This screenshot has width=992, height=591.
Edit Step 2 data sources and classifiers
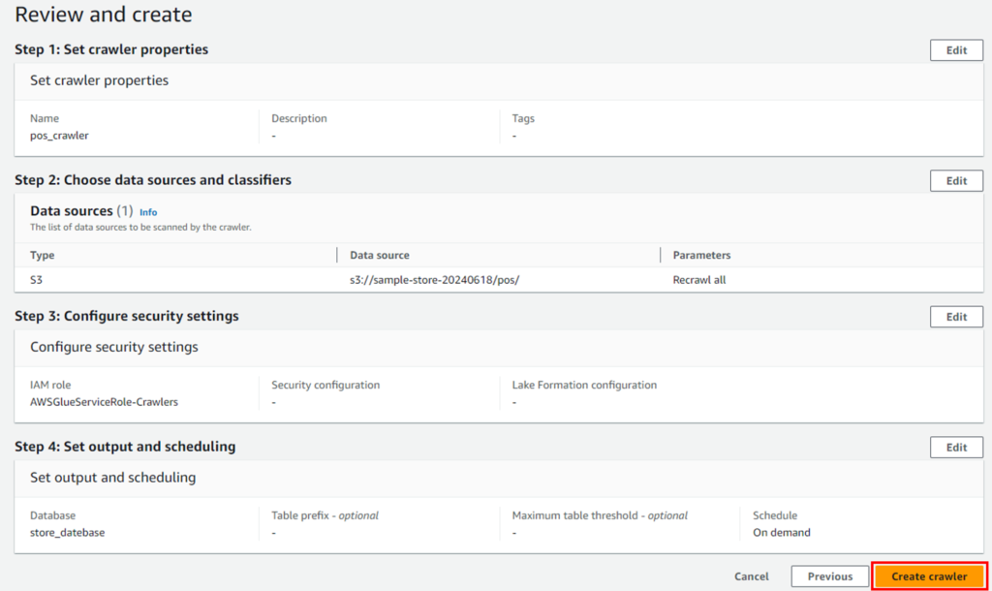pyautogui.click(x=956, y=180)
